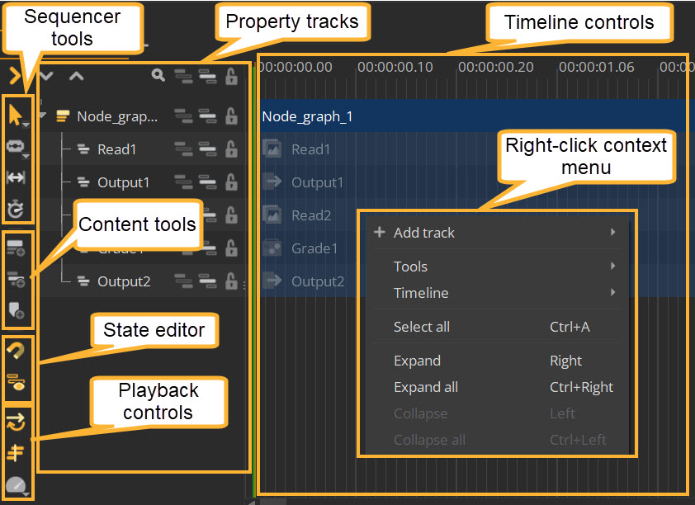Screen dimensions: 695x505
Task: Search tracks with the magnifier icon
Action: [x=158, y=76]
